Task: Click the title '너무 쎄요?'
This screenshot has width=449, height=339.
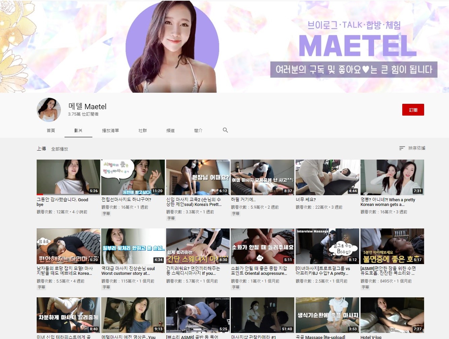Action: pos(306,200)
